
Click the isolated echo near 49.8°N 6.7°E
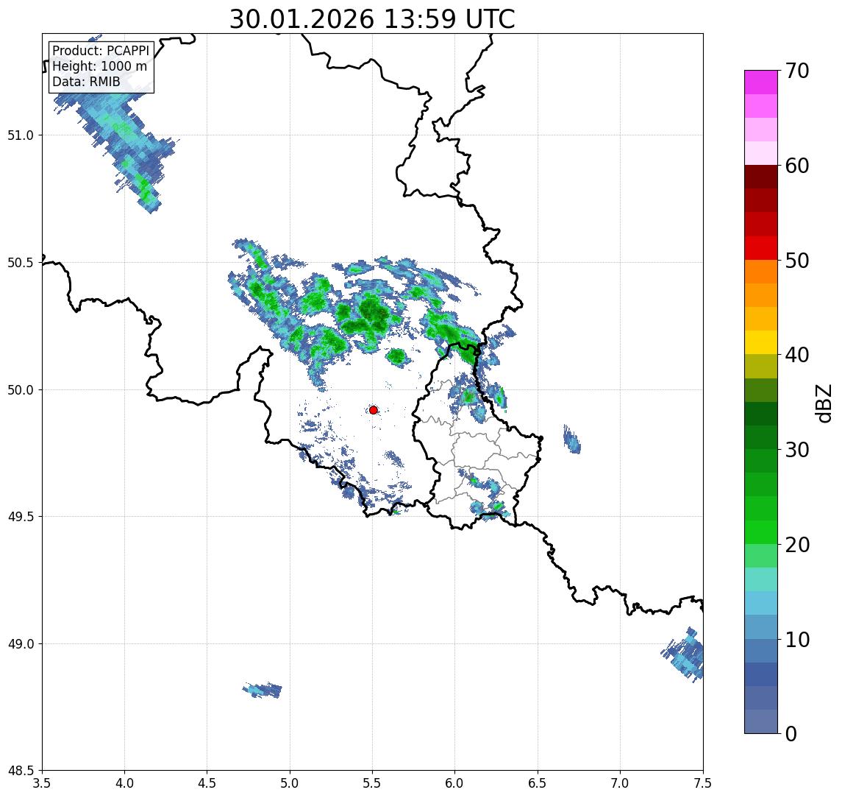572,439
